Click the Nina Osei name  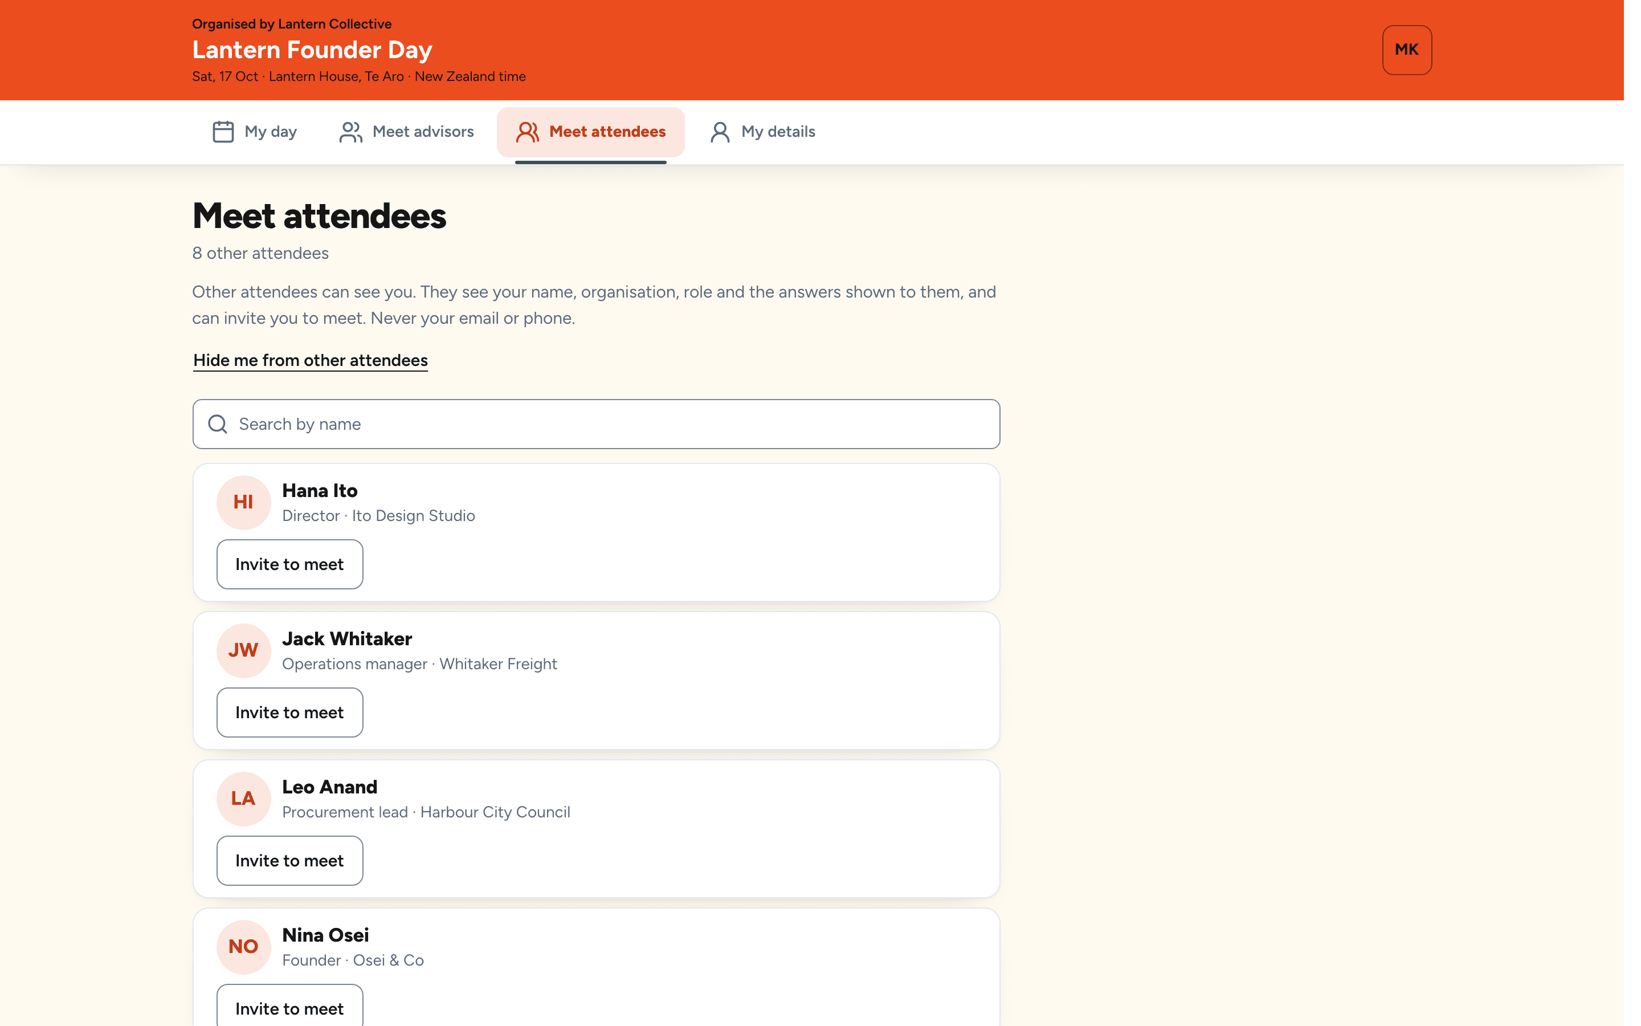point(325,935)
